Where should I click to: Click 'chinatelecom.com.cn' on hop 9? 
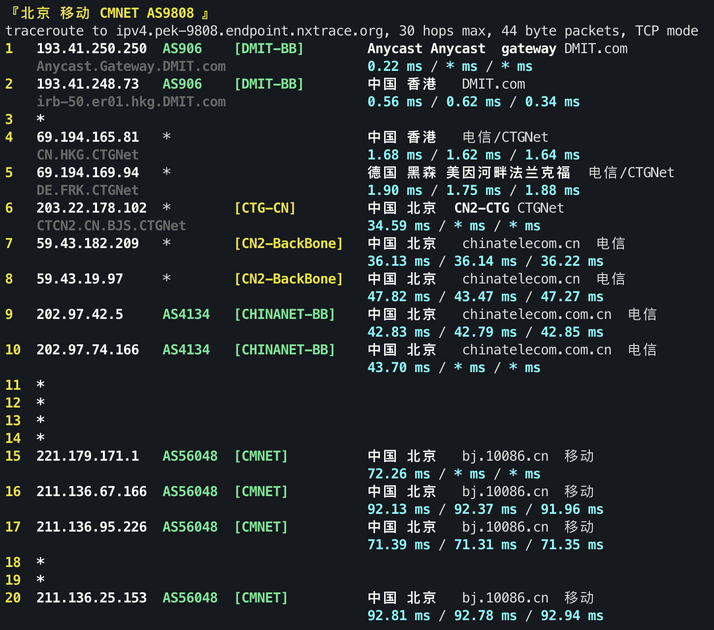tap(537, 315)
